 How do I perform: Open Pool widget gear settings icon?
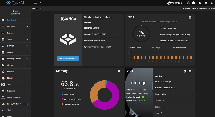tap(185, 71)
